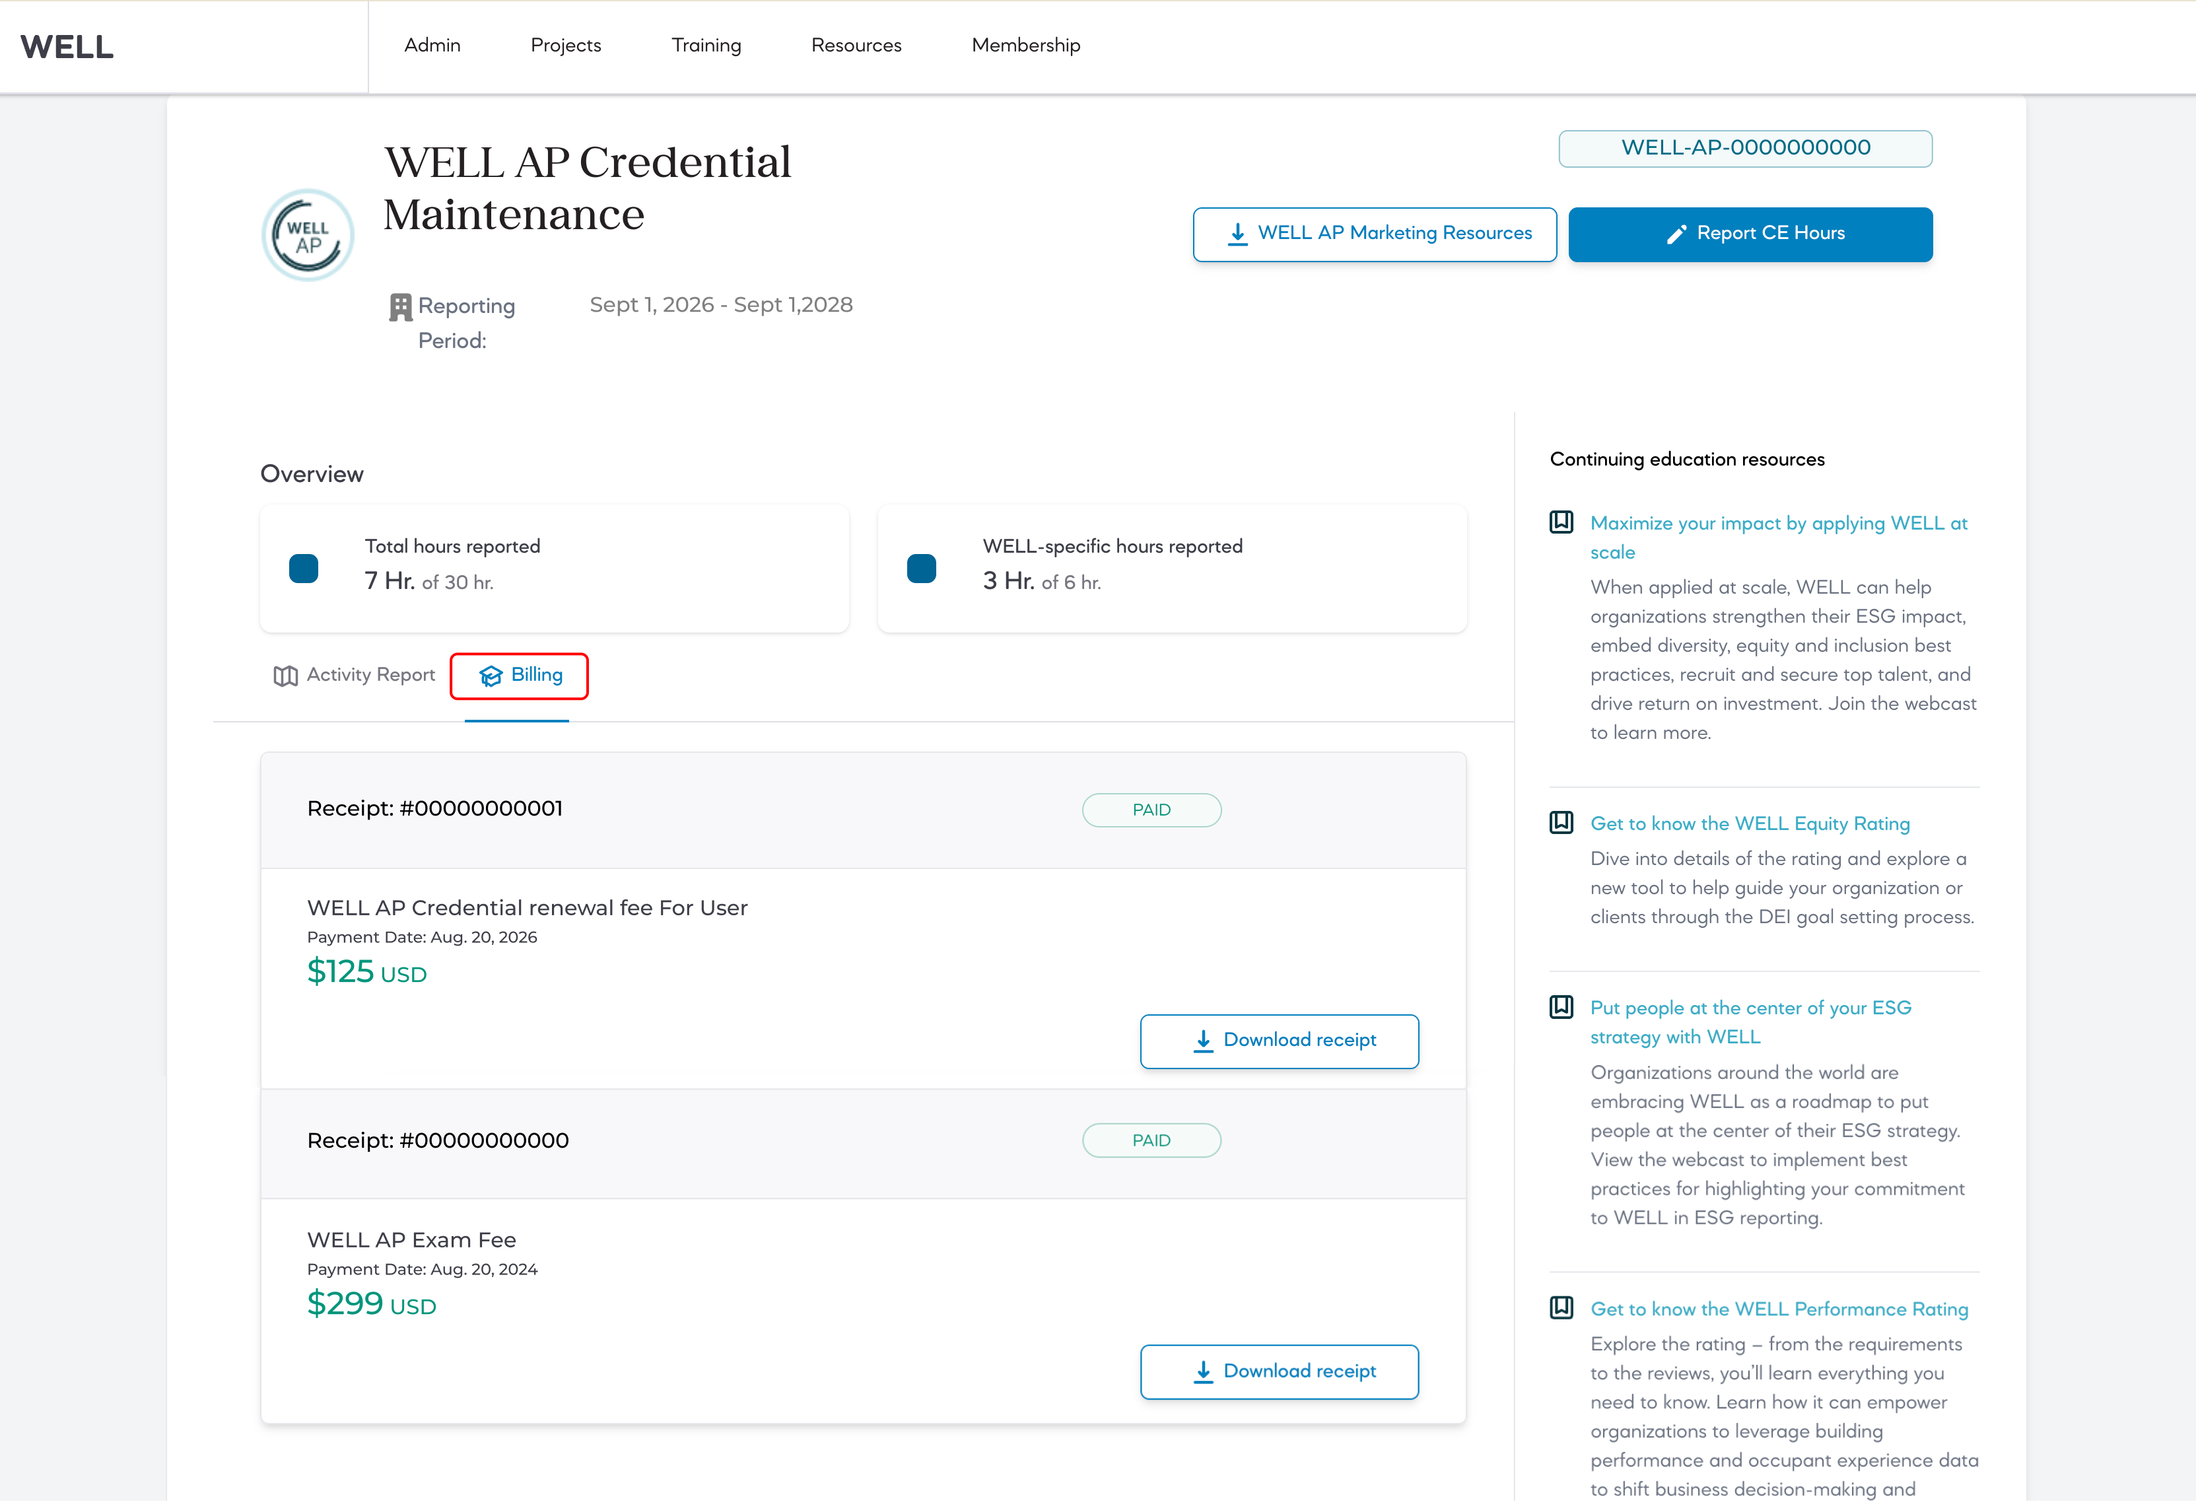The width and height of the screenshot is (2196, 1501).
Task: Open Get to know the WELL Equity Rating
Action: click(1750, 823)
